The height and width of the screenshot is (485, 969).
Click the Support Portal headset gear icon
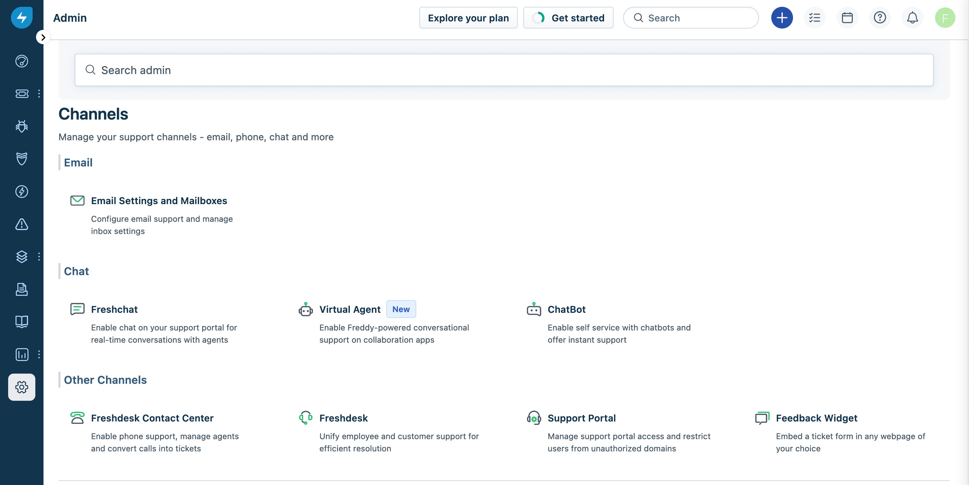pos(534,418)
